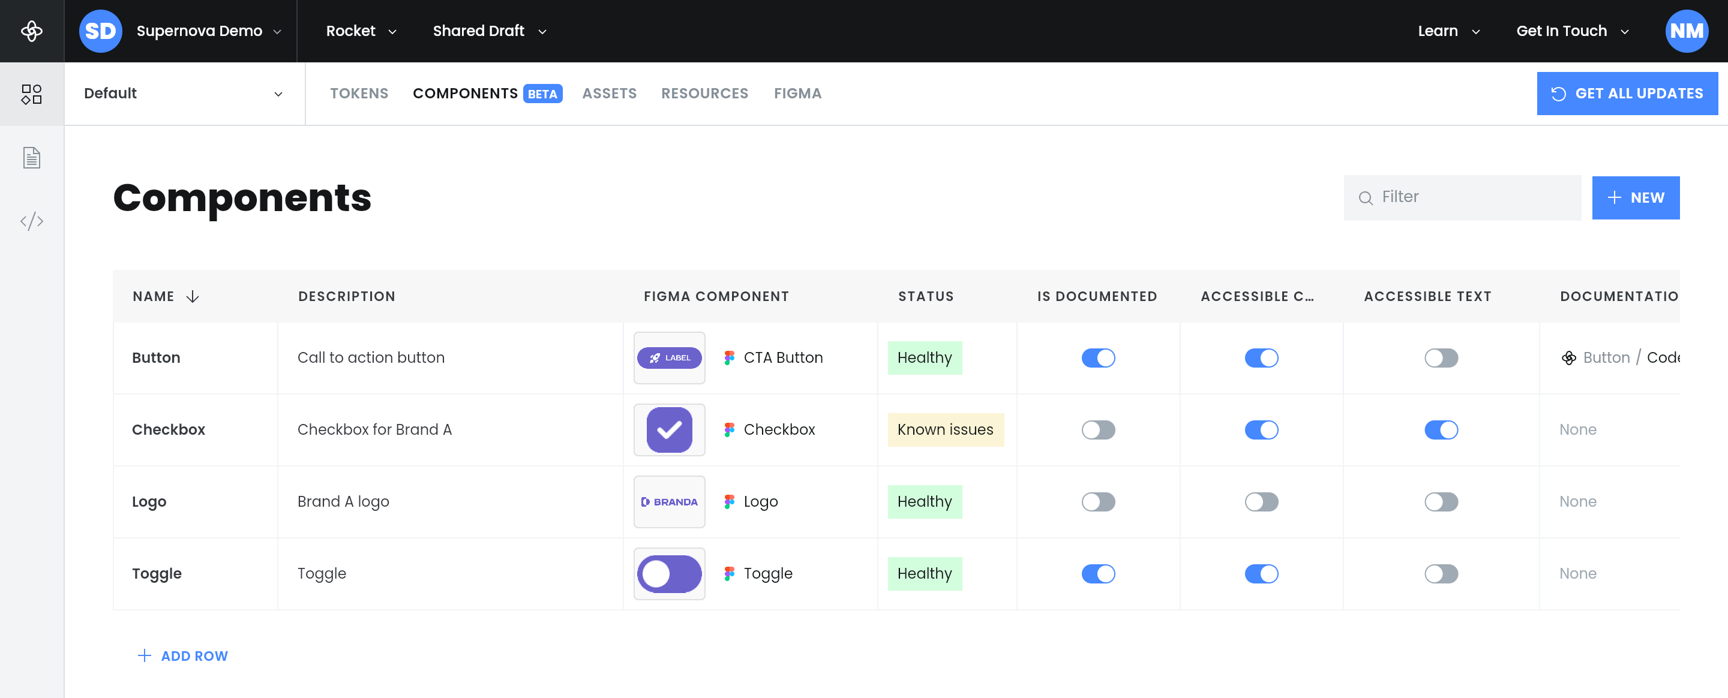Click the IS DOCUMENTED column header

(x=1097, y=296)
